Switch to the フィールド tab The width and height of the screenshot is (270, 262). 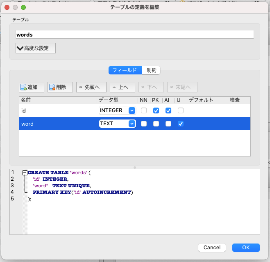point(125,70)
